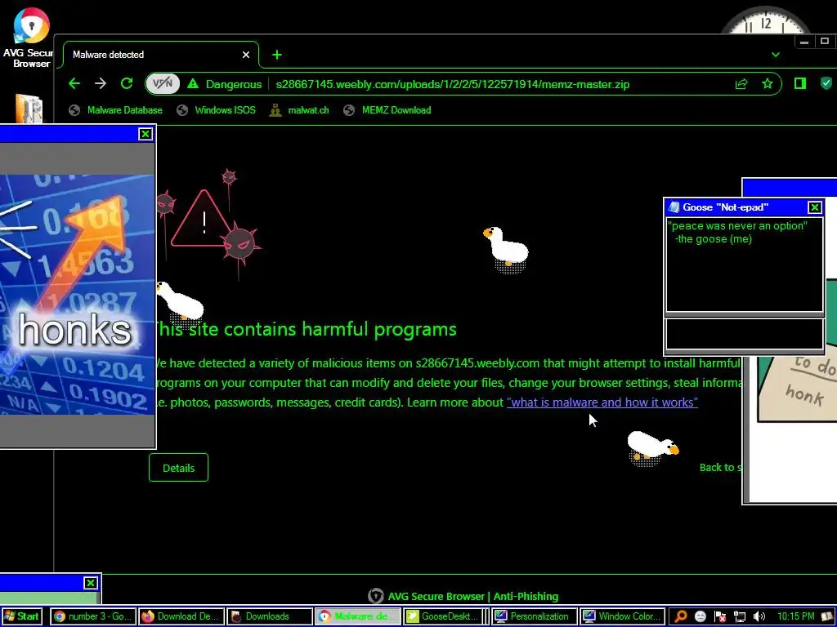Click the malware warning triangle illustration
This screenshot has height=627, width=837.
point(203,220)
